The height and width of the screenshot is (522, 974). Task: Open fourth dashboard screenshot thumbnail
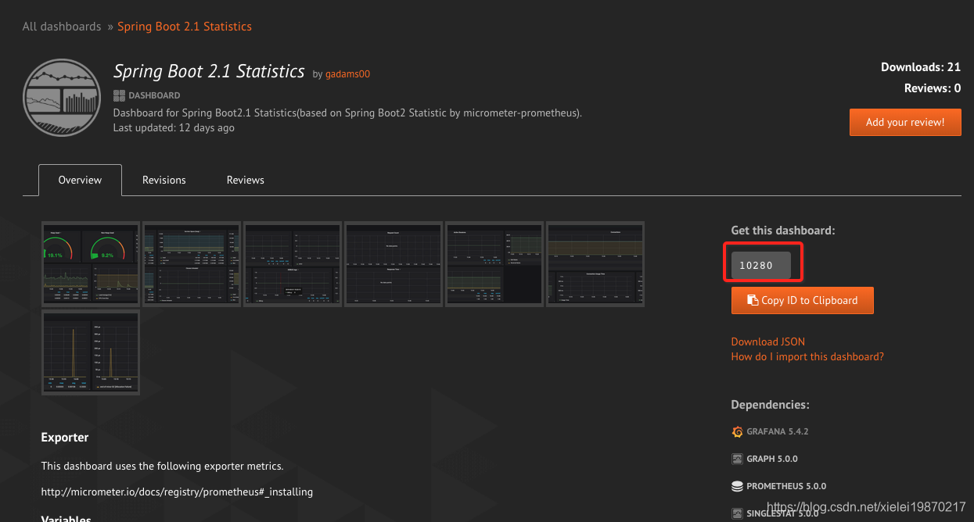pyautogui.click(x=394, y=263)
